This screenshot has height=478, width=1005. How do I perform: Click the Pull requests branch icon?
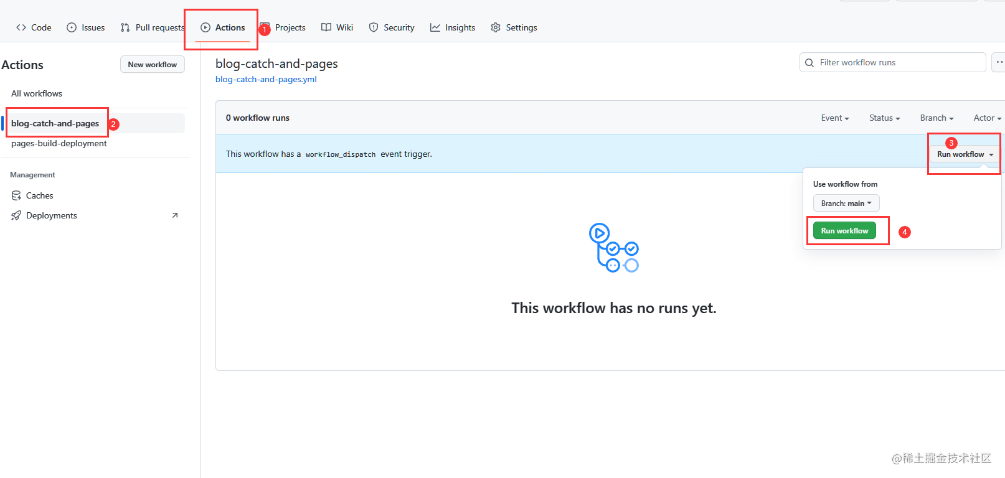125,27
